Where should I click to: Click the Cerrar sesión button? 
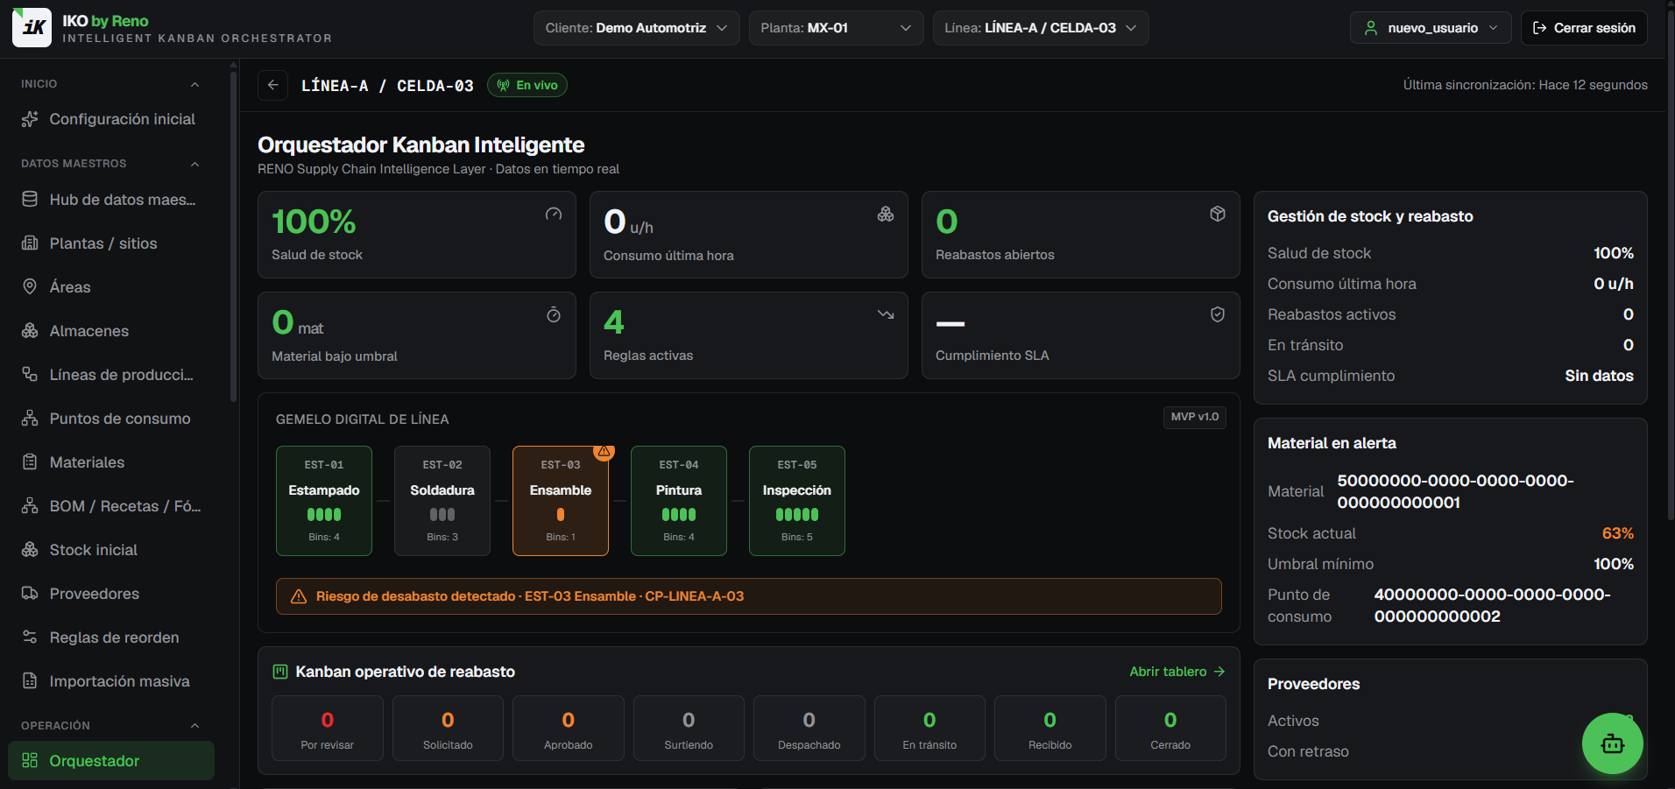click(1584, 28)
